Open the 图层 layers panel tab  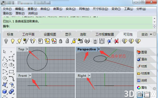(x=144, y=52)
